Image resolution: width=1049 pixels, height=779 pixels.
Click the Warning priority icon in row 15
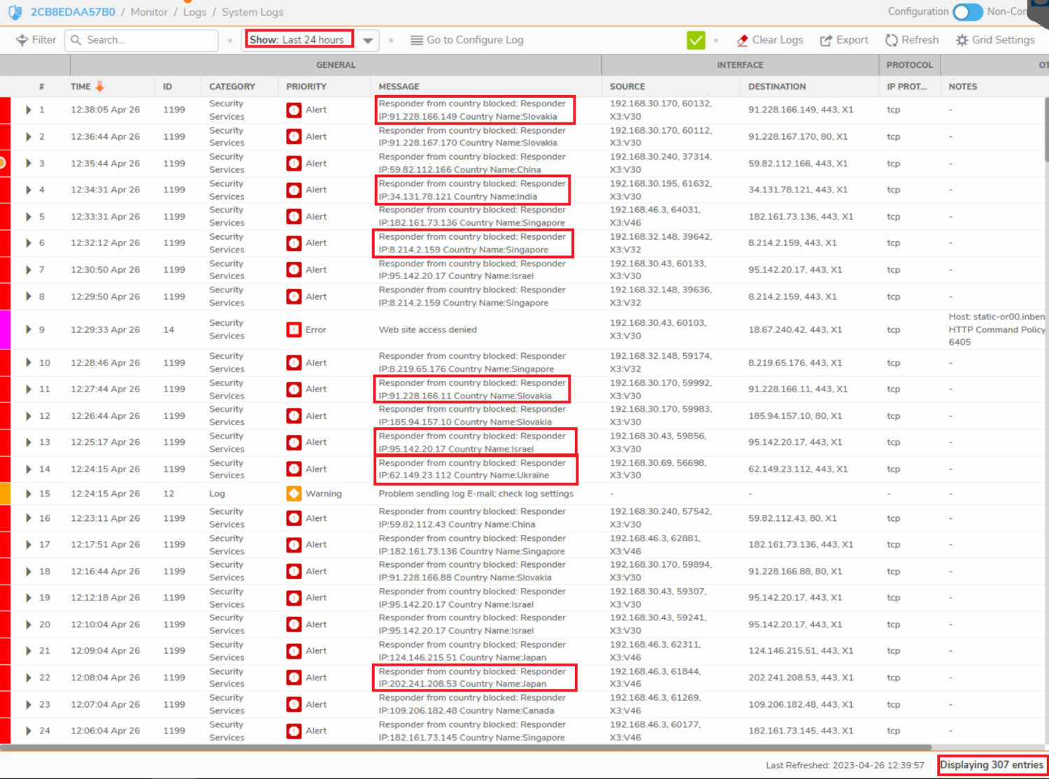(294, 494)
